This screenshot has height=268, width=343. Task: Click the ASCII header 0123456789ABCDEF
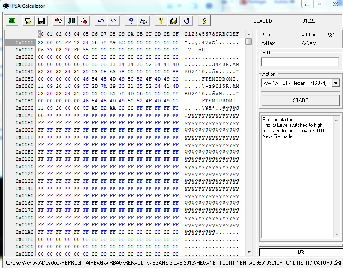click(x=212, y=34)
